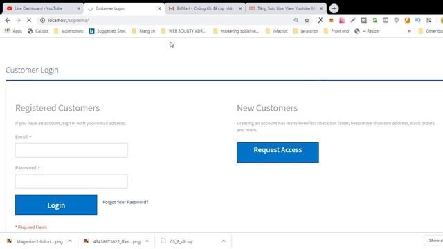
Task: Click the localhost/soprema address bar
Action: click(170, 20)
